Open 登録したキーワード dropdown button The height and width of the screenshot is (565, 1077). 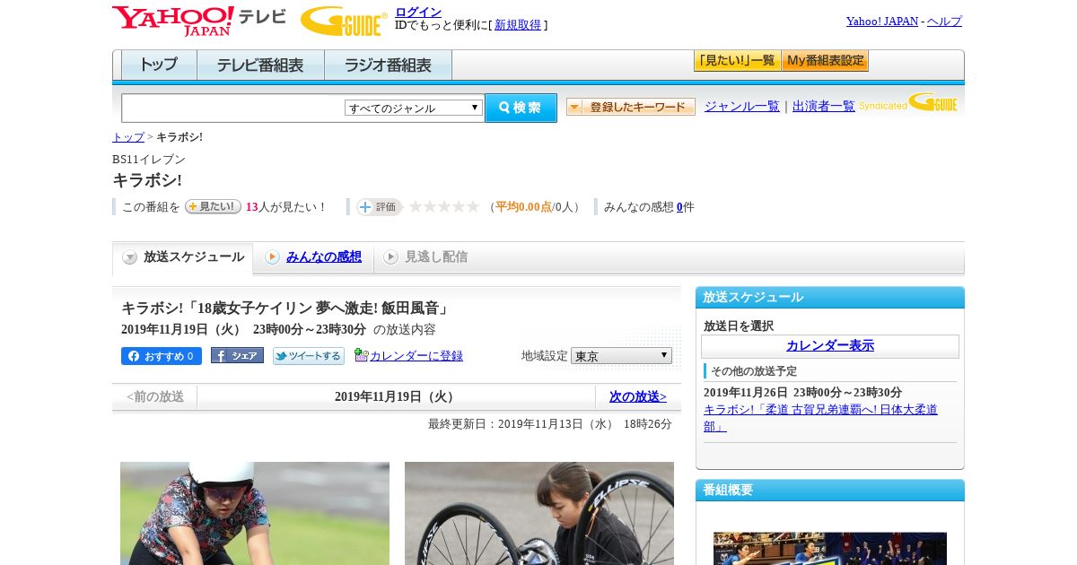click(x=631, y=107)
